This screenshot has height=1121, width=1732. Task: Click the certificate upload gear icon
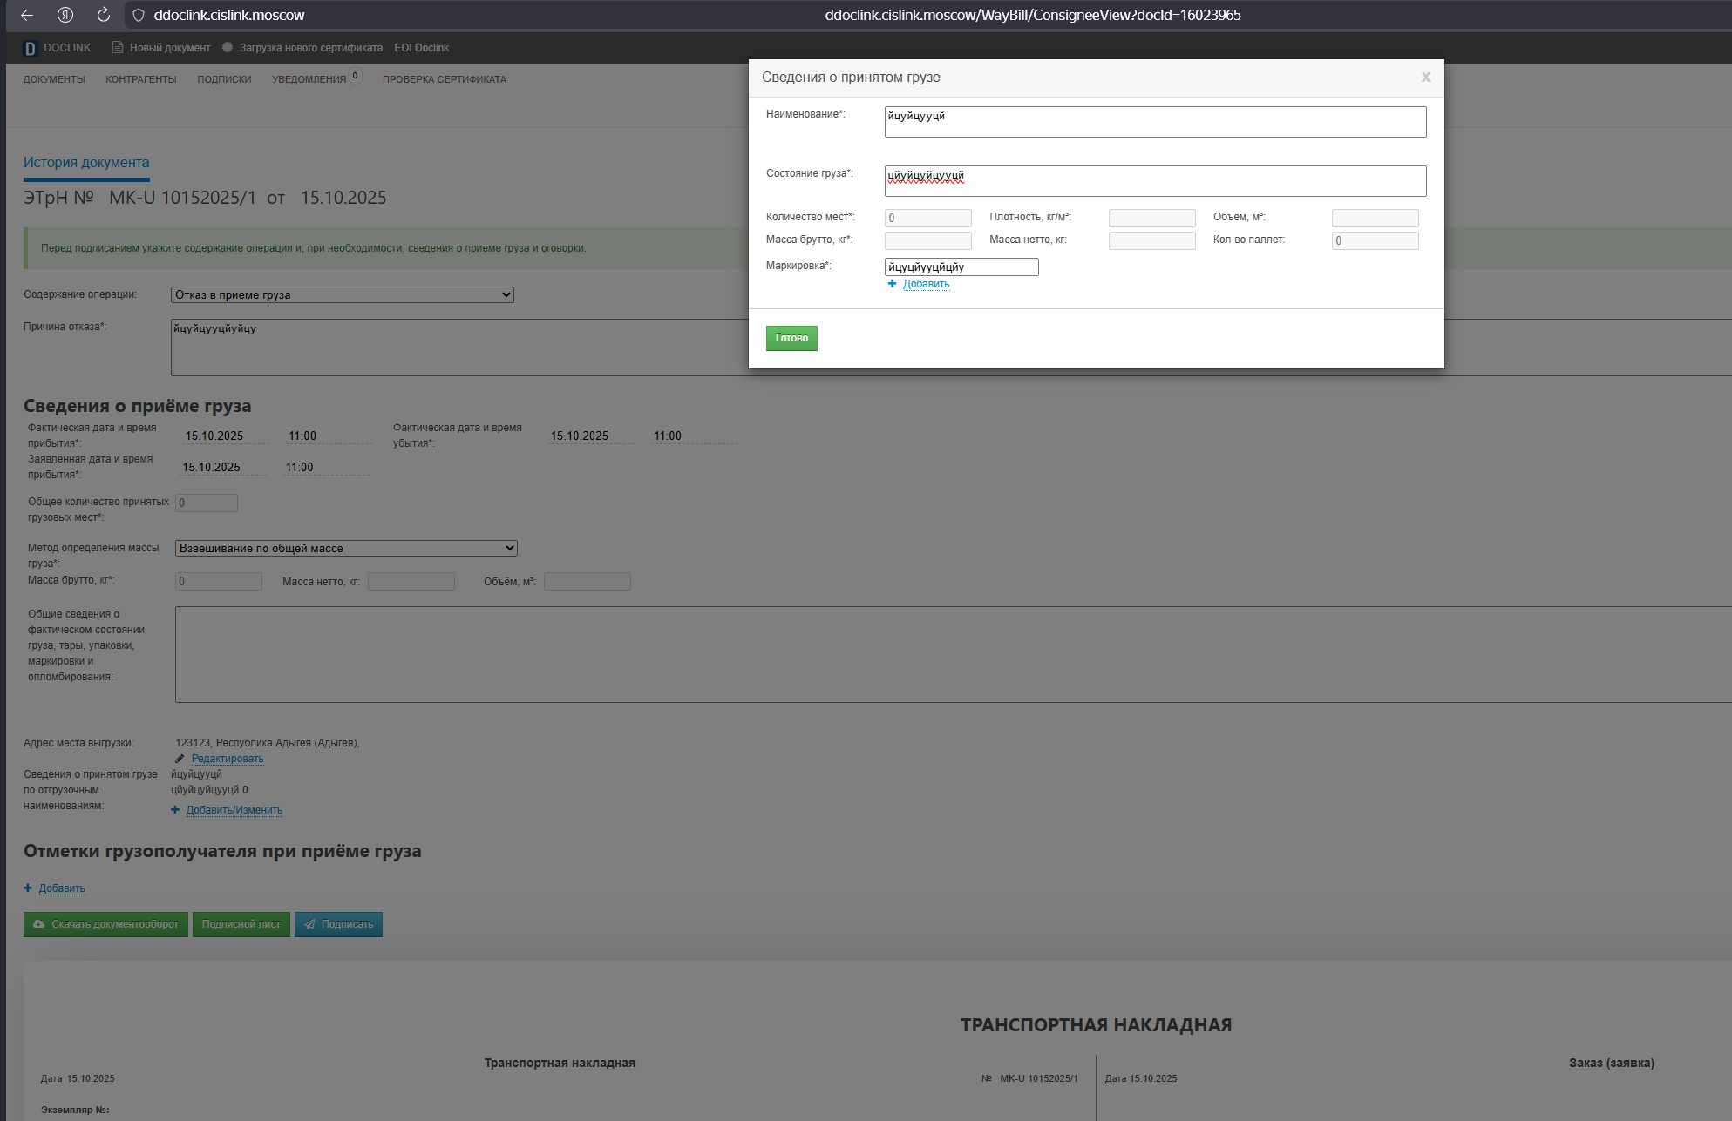(228, 48)
